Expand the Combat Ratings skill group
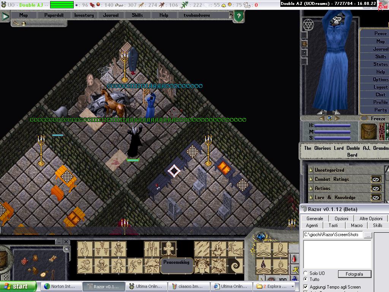The height and width of the screenshot is (292, 389). click(x=311, y=179)
